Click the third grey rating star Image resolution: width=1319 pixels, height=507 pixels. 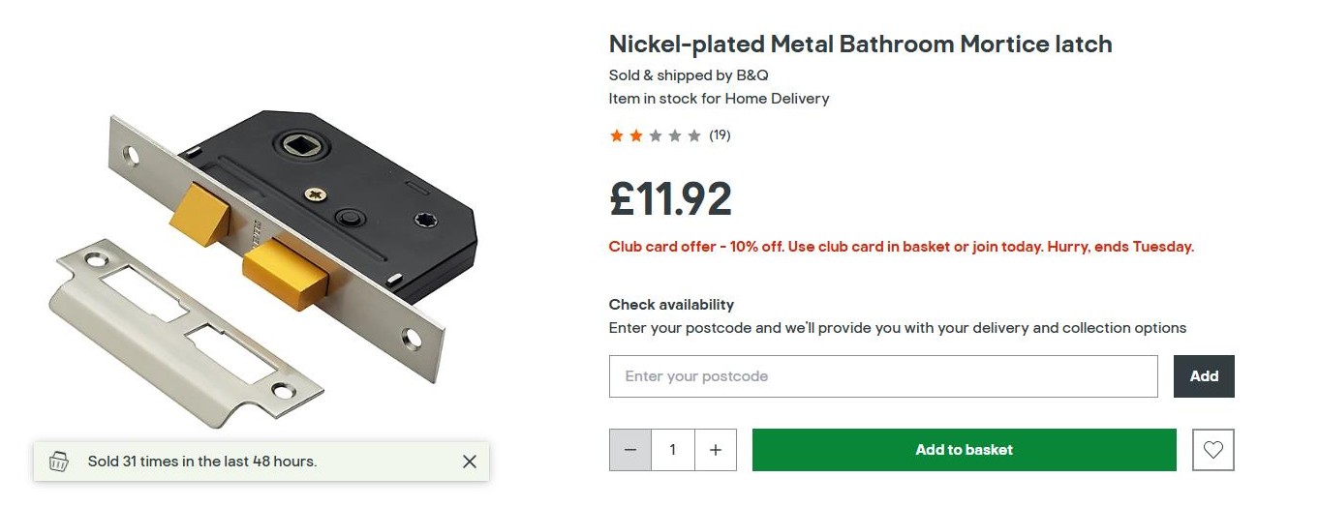[656, 135]
